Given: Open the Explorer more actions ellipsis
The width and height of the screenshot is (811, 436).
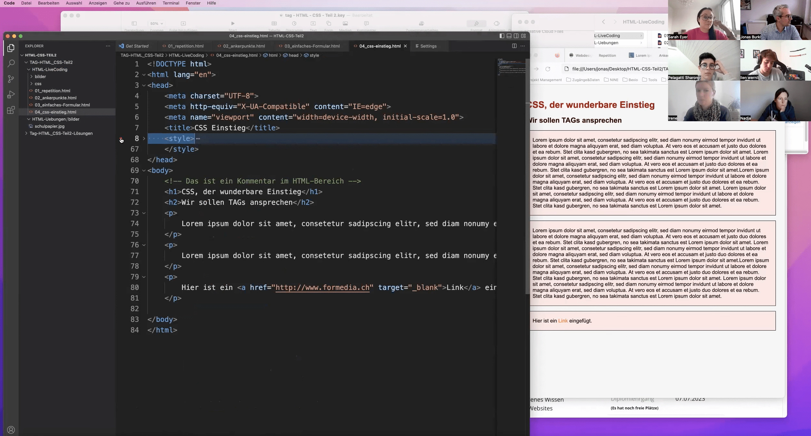Looking at the screenshot, I should [108, 46].
